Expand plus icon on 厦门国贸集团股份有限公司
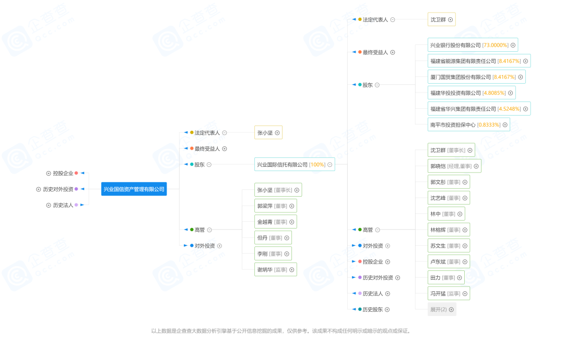 pos(521,77)
